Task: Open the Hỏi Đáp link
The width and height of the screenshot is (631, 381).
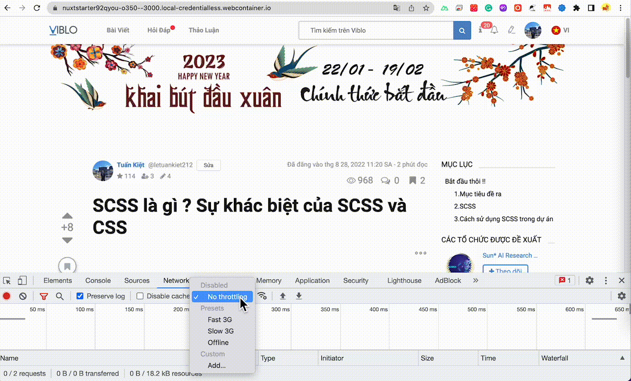Action: click(x=159, y=30)
